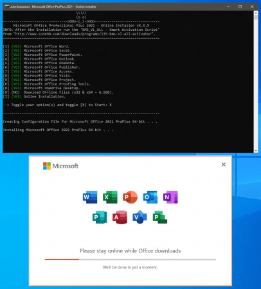Maximize the Online Installer console window
The width and height of the screenshot is (261, 289).
[240, 6]
